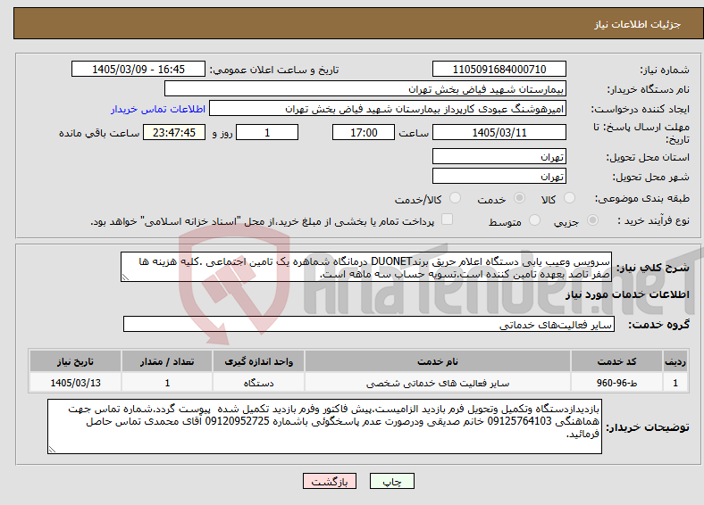Click the requester field امیرهوشنگ عبودی

tap(388, 109)
